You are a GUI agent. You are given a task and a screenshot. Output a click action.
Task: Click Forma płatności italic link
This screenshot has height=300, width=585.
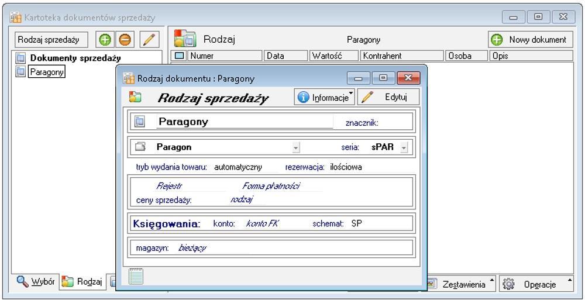270,186
